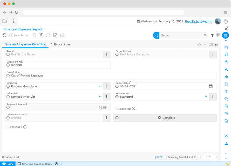Open the Warehouse dropdown
This screenshot has width=231, height=166.
(206, 97)
